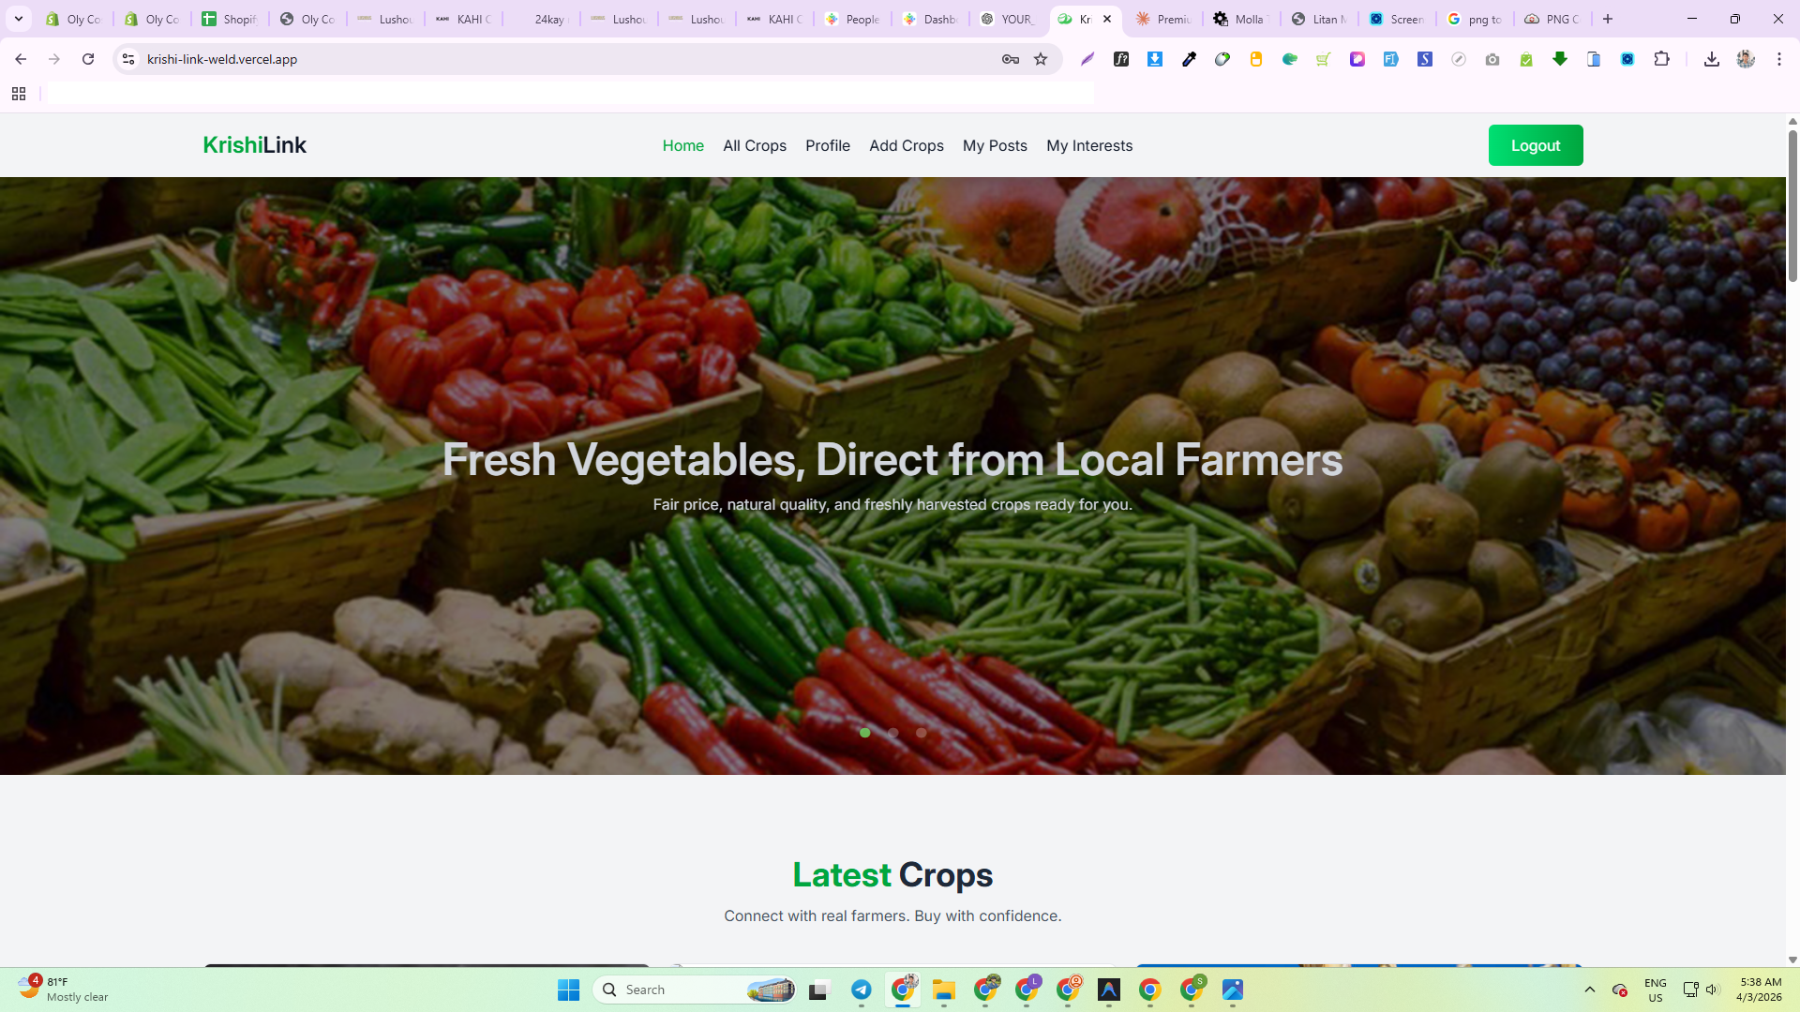Open File Explorer from the taskbar
The image size is (1800, 1012).
943,990
